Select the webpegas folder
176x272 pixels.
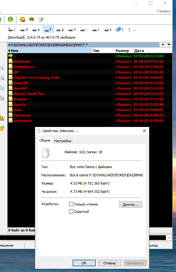[90, 121]
